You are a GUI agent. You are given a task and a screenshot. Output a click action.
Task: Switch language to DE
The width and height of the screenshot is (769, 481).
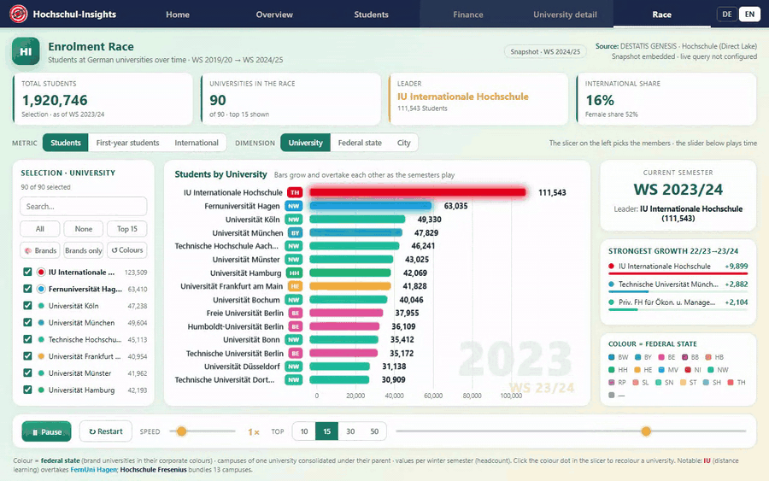727,15
